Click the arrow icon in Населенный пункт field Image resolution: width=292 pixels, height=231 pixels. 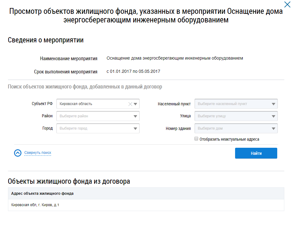(x=274, y=104)
